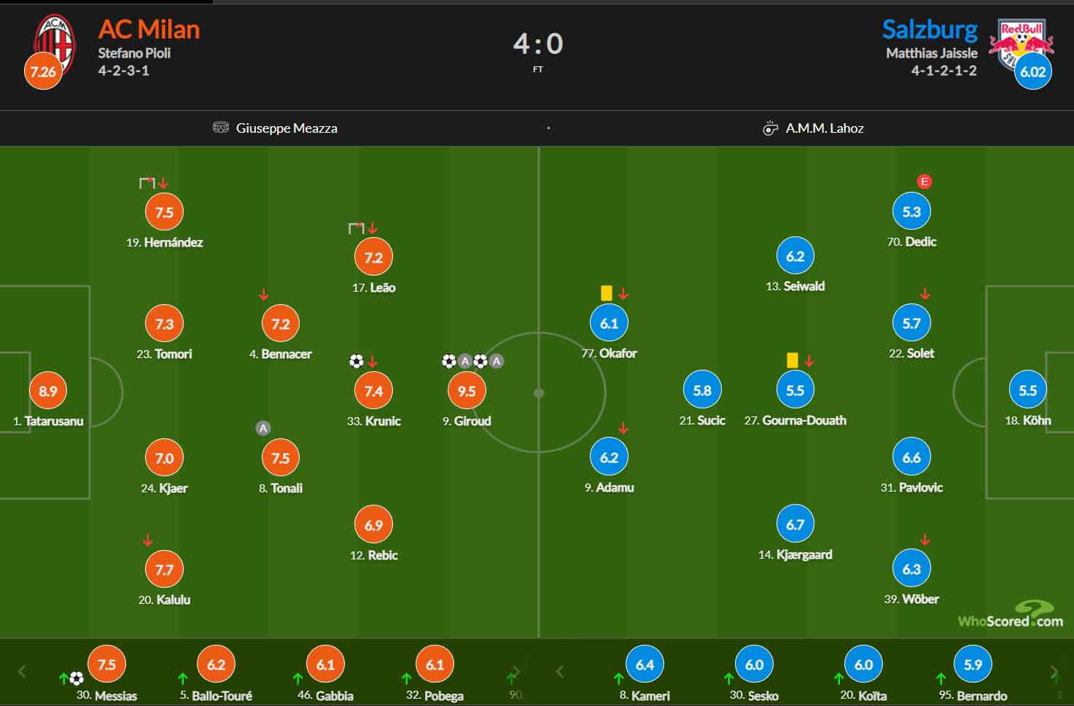
Task: Select Giroud's 9.5 rating bubble
Action: tap(467, 391)
